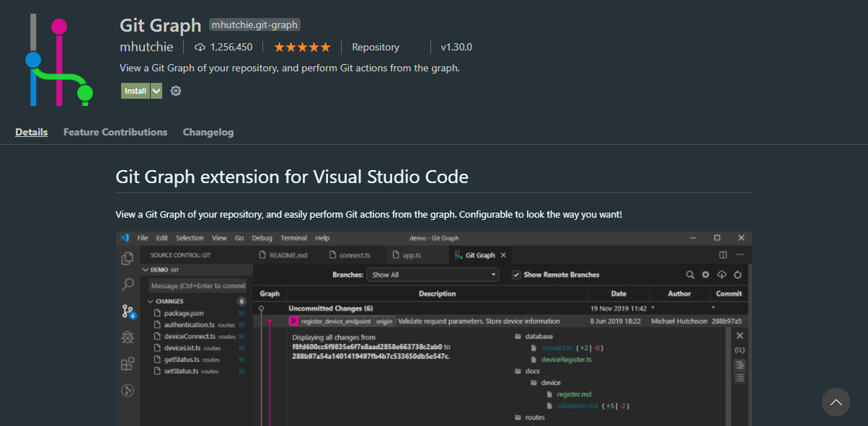868x426 pixels.
Task: Click the v1.30.0 version label
Action: [456, 47]
